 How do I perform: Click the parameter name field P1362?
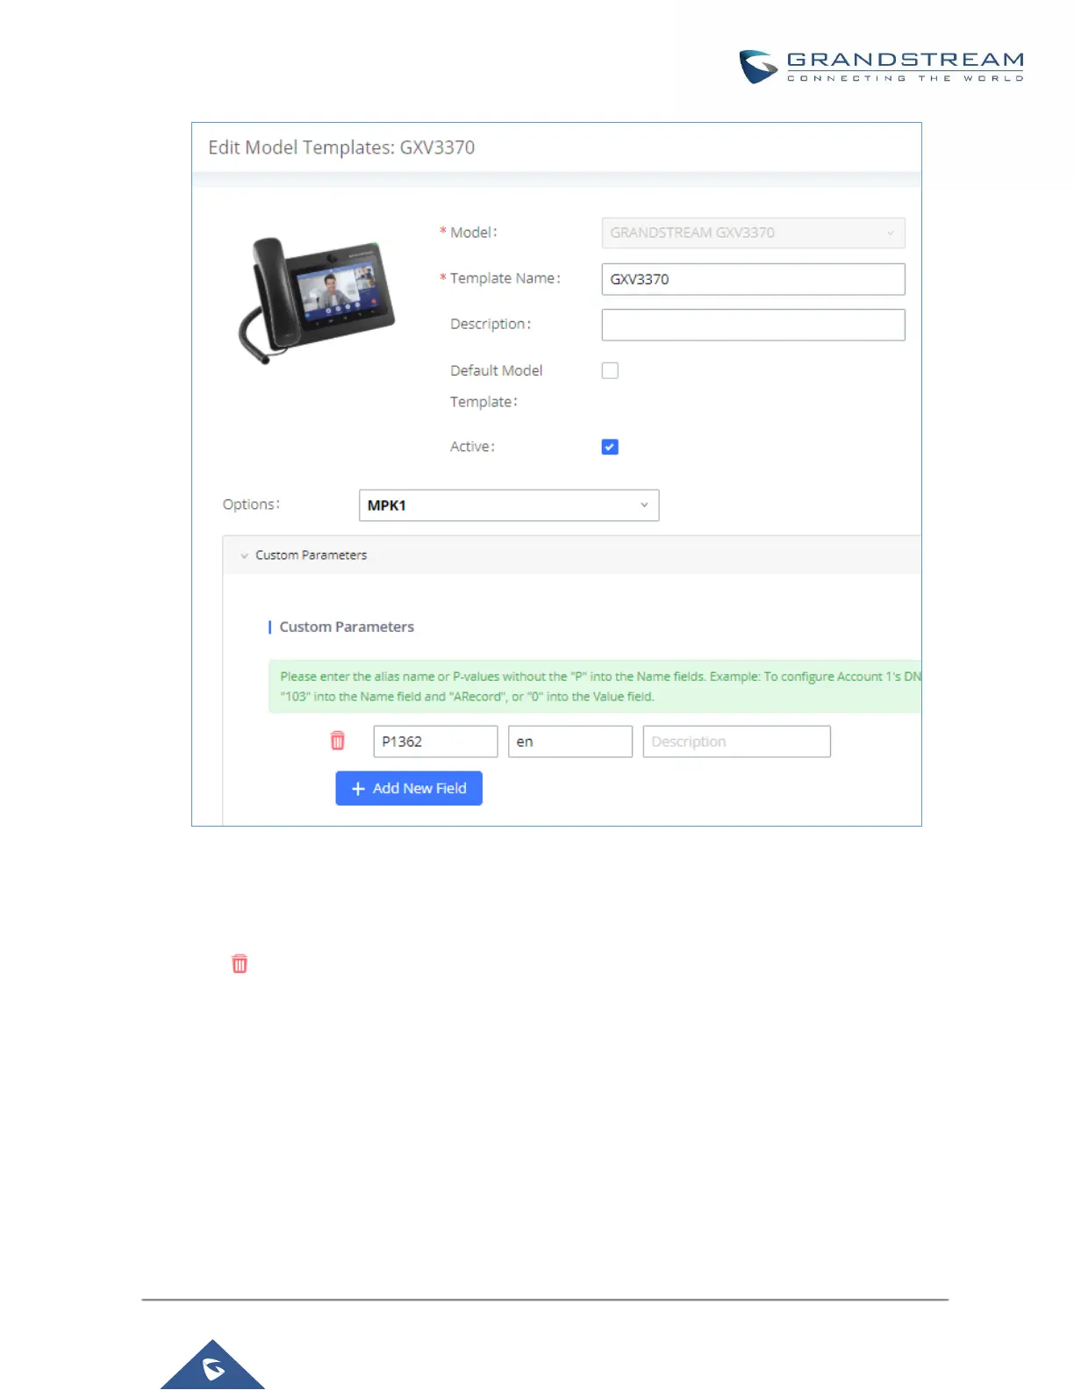(x=435, y=742)
